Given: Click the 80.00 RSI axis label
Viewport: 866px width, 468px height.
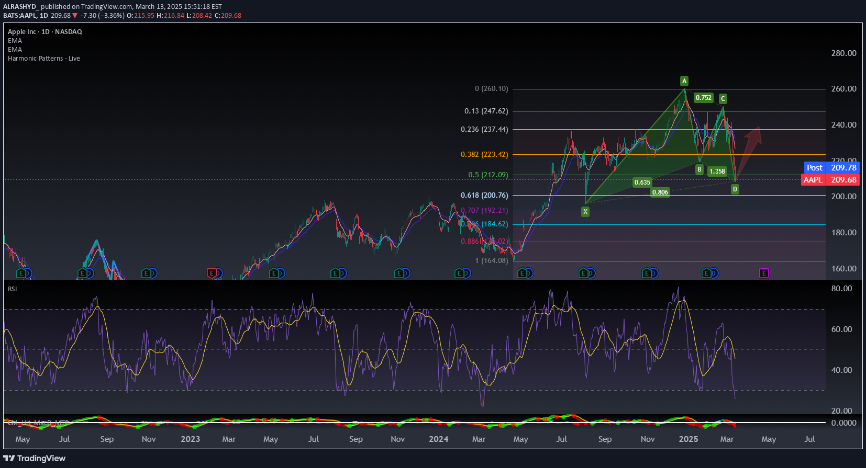Looking at the screenshot, I should click(842, 289).
